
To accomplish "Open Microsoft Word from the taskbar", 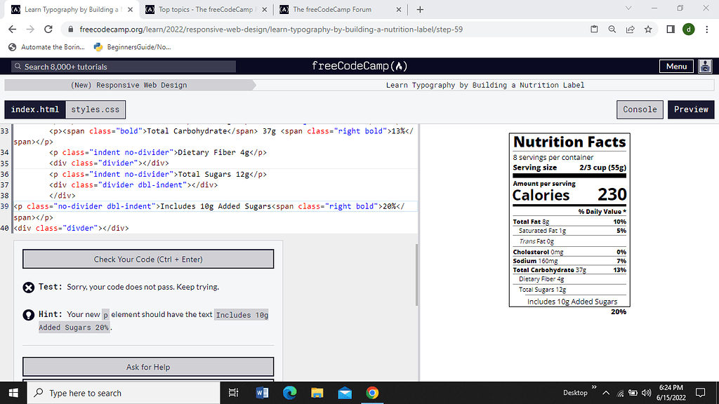I will [x=262, y=393].
